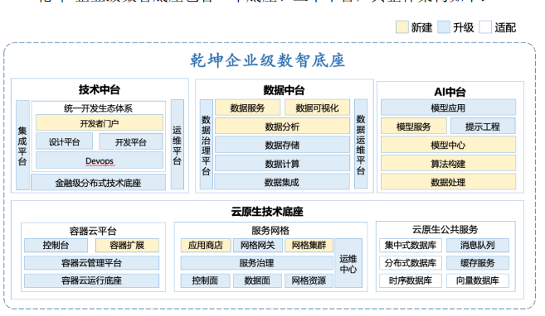Click the 设计平台 block

65,141
